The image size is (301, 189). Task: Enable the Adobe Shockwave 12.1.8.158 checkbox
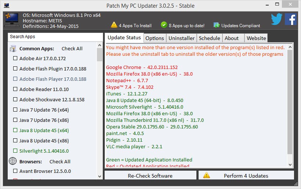click(15, 99)
